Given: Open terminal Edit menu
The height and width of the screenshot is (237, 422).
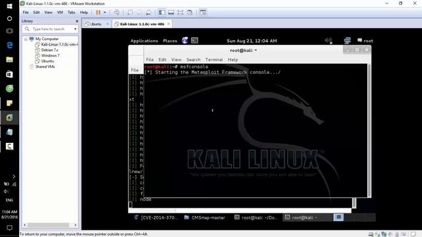Looking at the screenshot, I should [162, 60].
